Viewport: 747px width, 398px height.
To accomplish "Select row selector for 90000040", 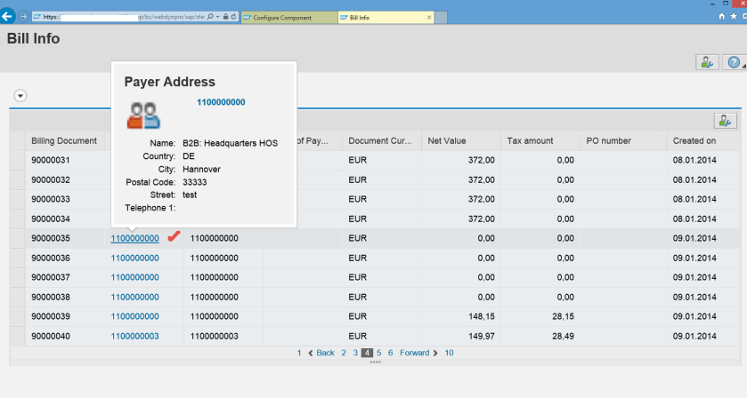I will pyautogui.click(x=17, y=336).
